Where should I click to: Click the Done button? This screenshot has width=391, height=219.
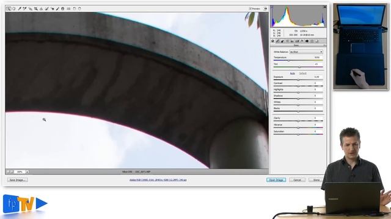(x=316, y=180)
